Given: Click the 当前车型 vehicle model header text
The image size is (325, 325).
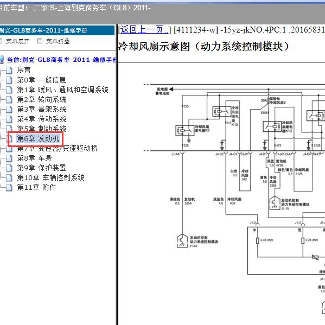Looking at the screenshot, I should [75, 8].
